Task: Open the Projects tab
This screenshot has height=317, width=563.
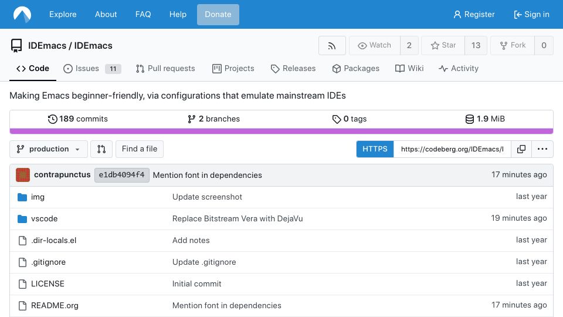Action: click(x=233, y=69)
